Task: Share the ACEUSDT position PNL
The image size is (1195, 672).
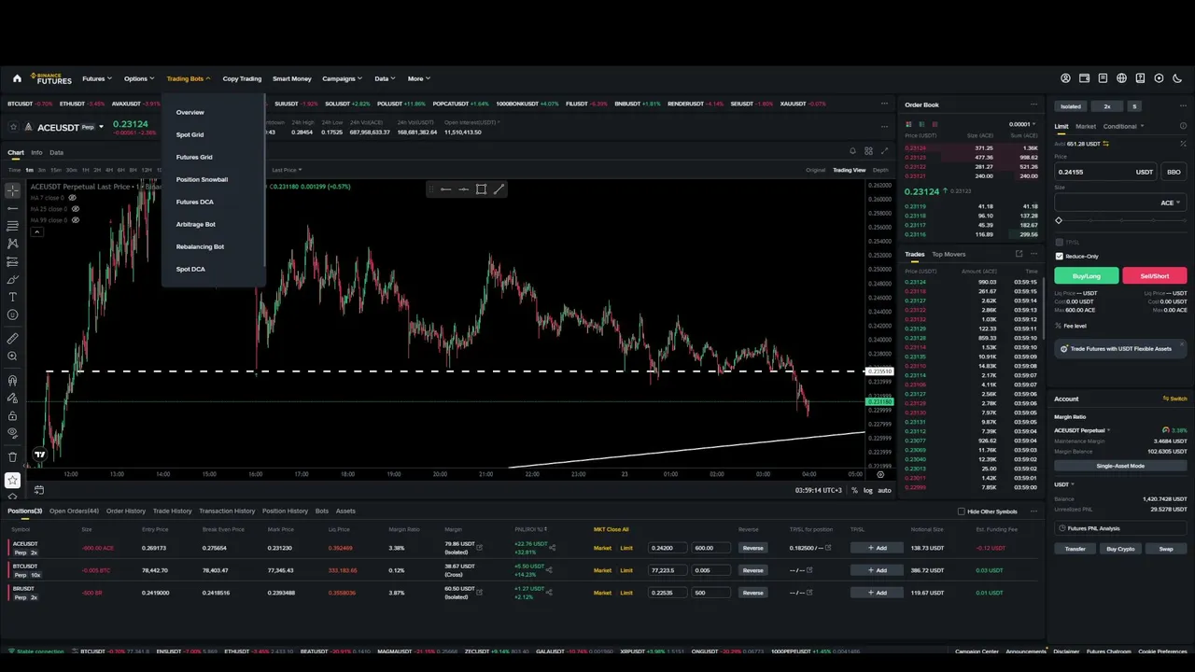Action: pos(552,548)
